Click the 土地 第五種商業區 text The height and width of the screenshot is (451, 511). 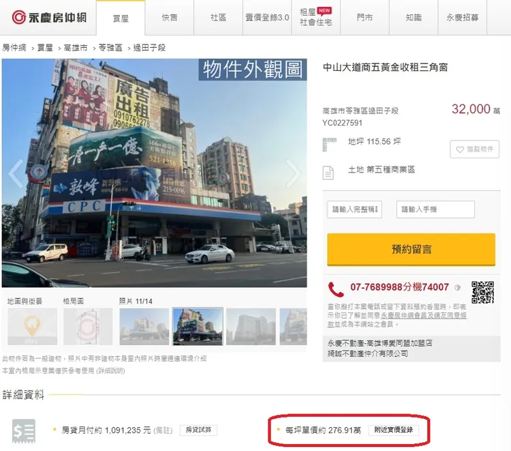tap(382, 170)
